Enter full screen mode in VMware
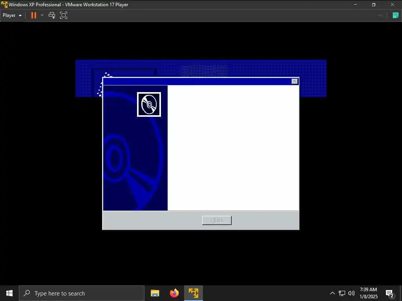The image size is (402, 301). point(64,15)
